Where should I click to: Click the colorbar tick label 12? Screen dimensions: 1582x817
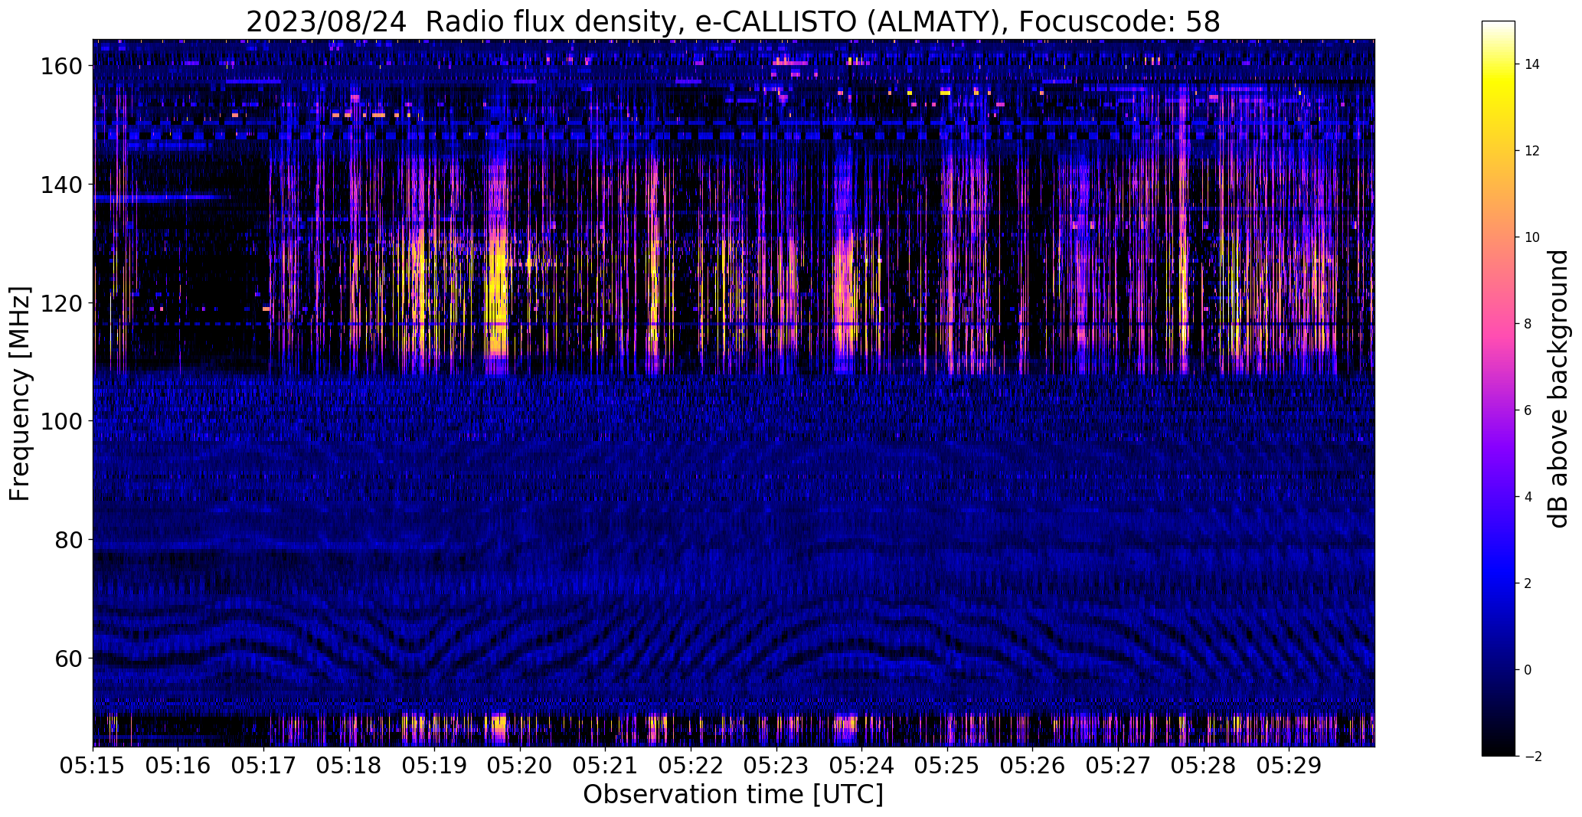pyautogui.click(x=1532, y=152)
